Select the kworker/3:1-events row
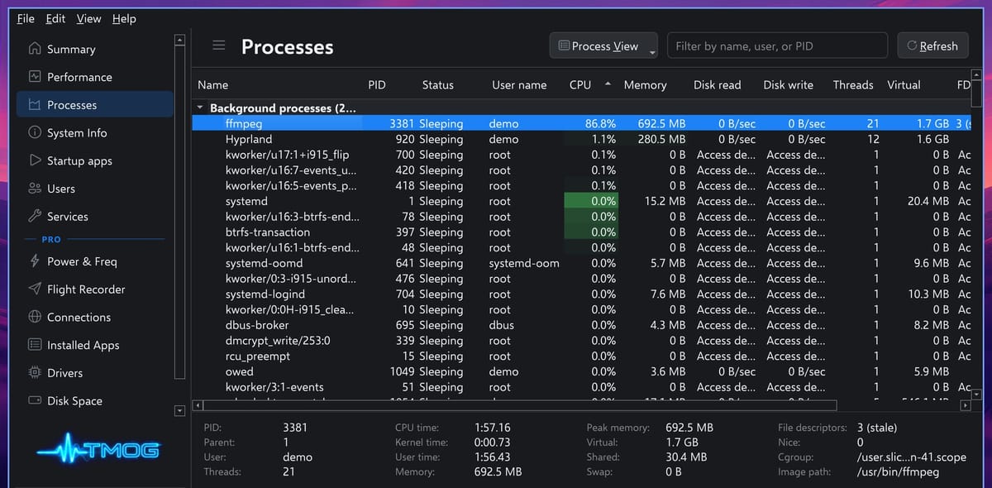The height and width of the screenshot is (488, 992). click(x=582, y=387)
